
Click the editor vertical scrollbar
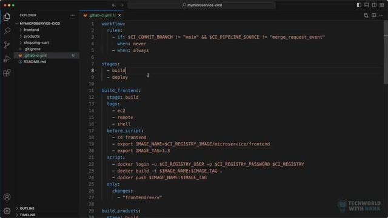click(386, 53)
